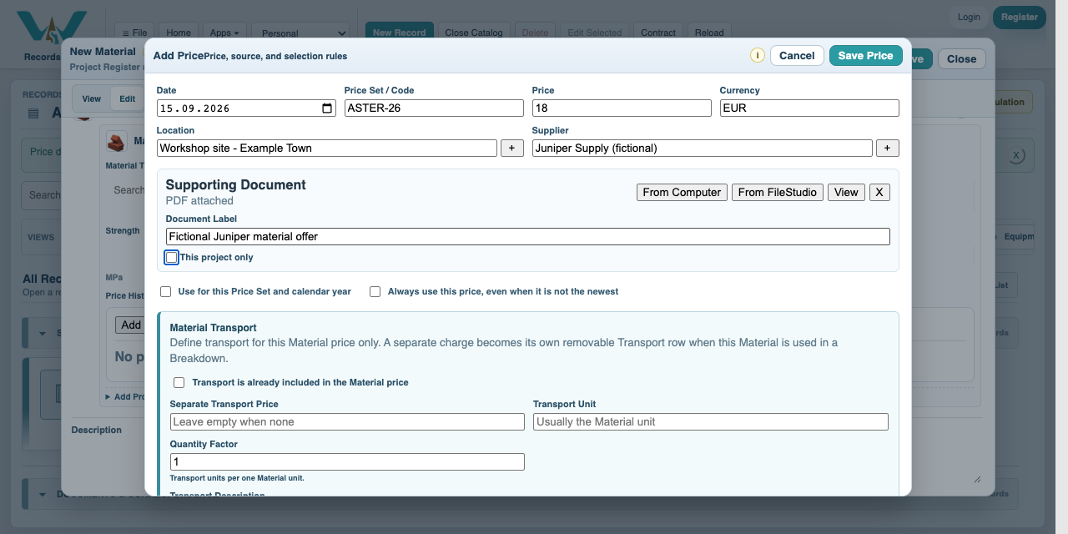Click the Price input showing 18
1068x534 pixels.
[622, 108]
